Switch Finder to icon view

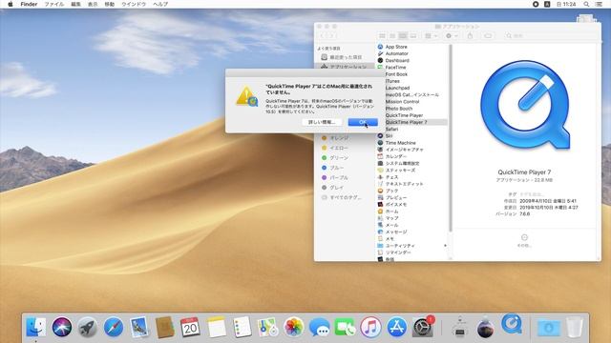[382, 36]
